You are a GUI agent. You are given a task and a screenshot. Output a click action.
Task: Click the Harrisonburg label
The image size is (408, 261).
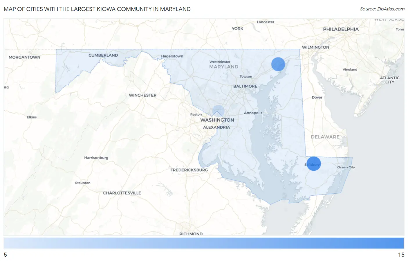[96, 158]
